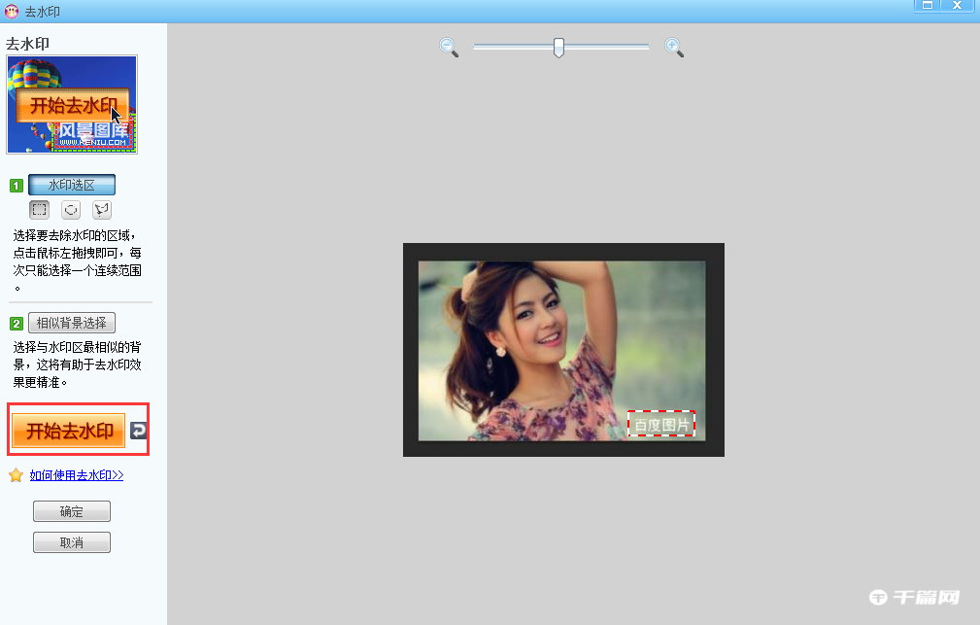Select the elliptical selection tool
This screenshot has height=625, width=980.
[x=71, y=209]
